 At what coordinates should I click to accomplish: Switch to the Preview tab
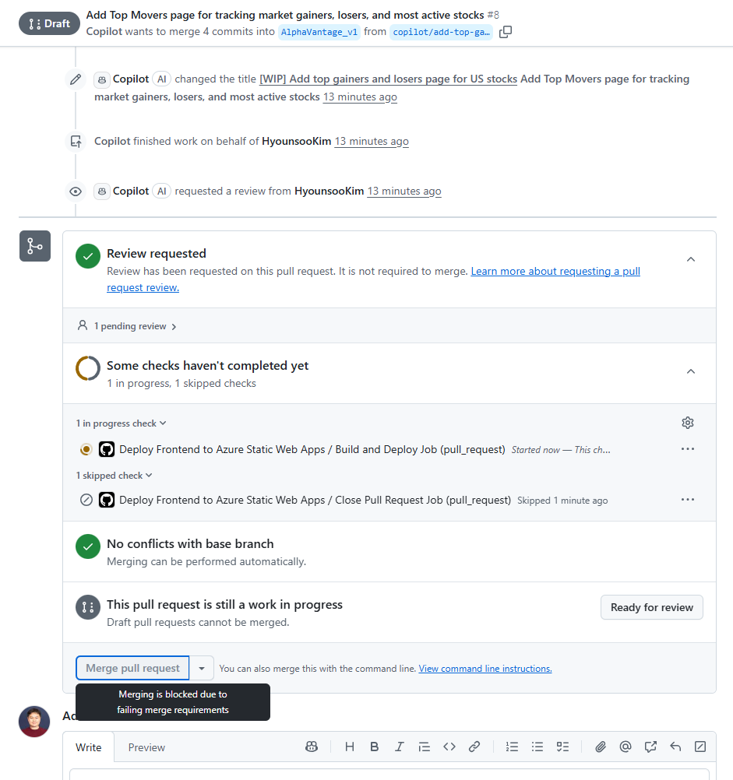pos(146,747)
